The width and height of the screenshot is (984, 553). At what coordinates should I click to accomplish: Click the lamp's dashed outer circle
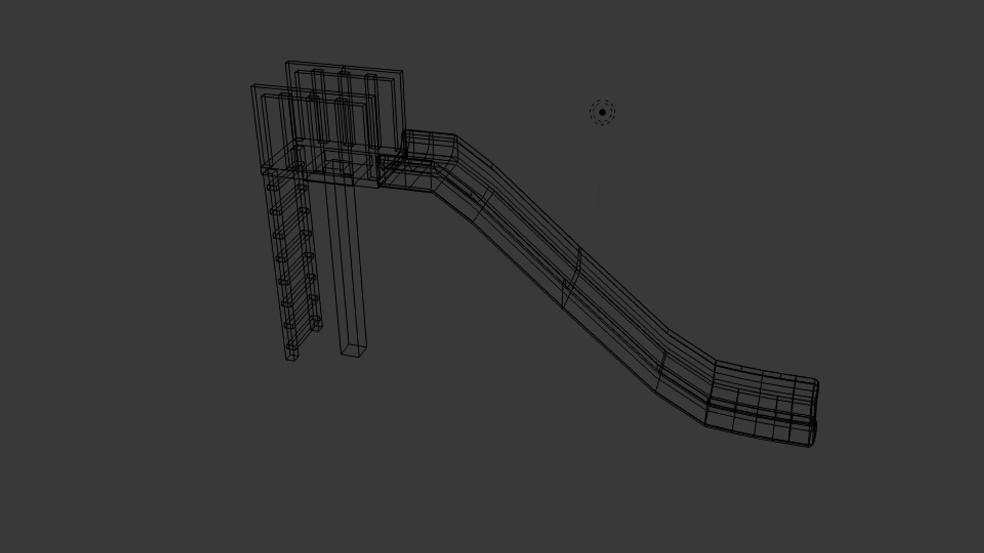(x=602, y=101)
